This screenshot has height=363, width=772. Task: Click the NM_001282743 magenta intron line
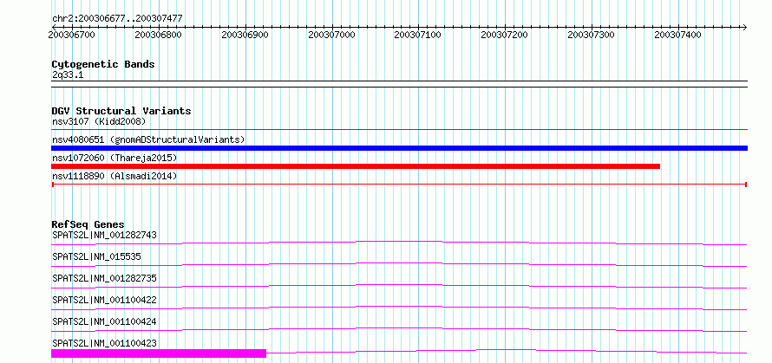click(x=399, y=243)
